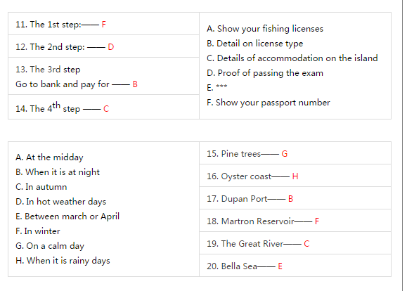Click option E Between march or April
This screenshot has width=407, height=291.
pos(67,216)
